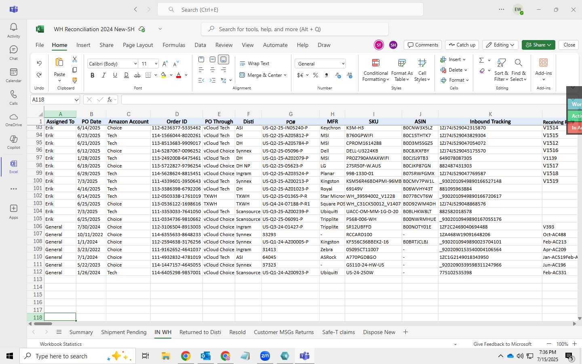Open Copilot in the Teams sidebar
This screenshot has height=364, width=582.
pos(13,142)
